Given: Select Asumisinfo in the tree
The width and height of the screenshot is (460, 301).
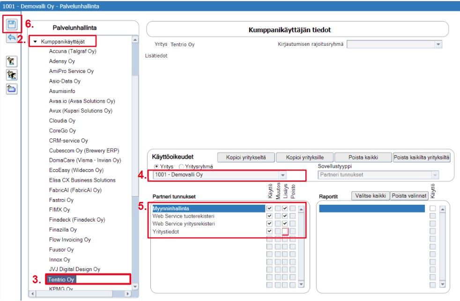Looking at the screenshot, I should (x=62, y=91).
